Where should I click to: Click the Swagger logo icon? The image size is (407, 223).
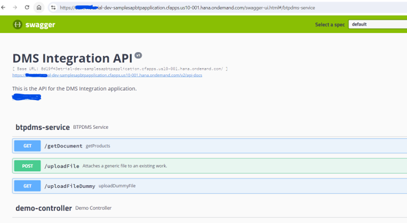point(18,25)
